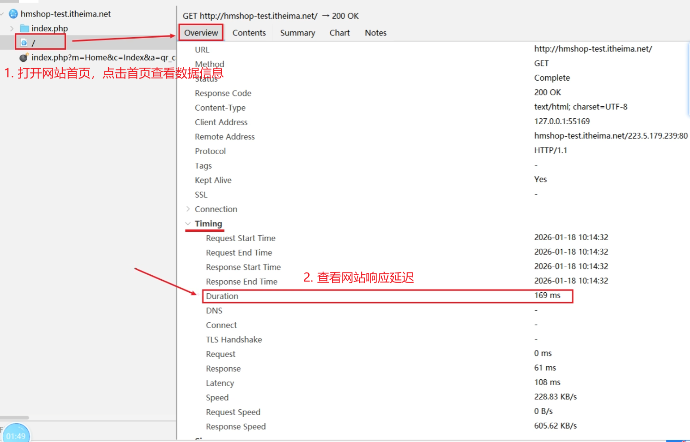Collapse the hmshop-test.itheima.net host node
The width and height of the screenshot is (690, 442).
click(x=3, y=14)
